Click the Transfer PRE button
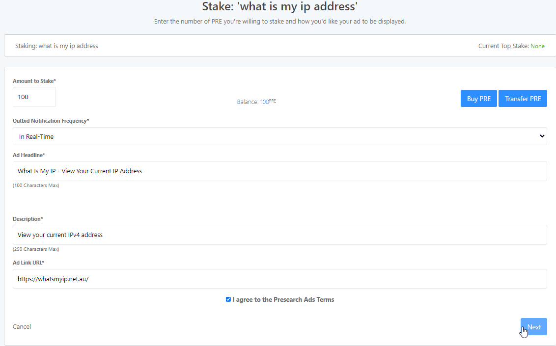 pos(523,99)
